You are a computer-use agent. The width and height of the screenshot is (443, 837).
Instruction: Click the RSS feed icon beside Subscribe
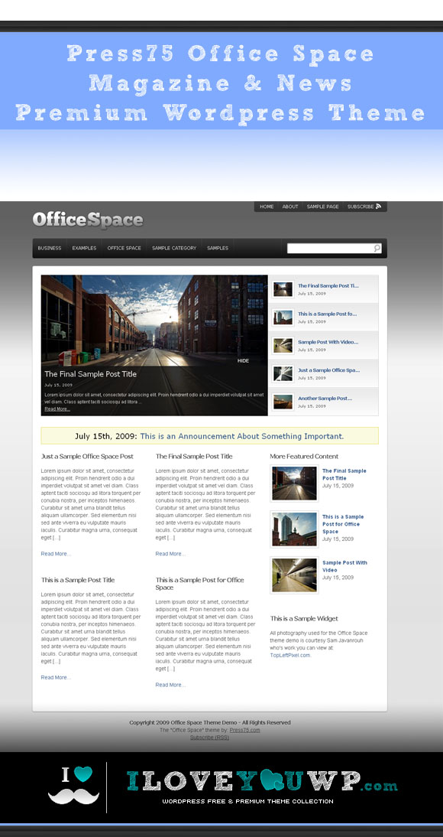(x=379, y=206)
